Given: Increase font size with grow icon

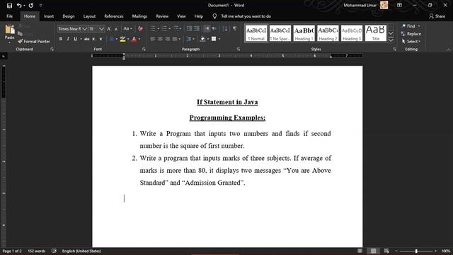Looking at the screenshot, I should 109,29.
